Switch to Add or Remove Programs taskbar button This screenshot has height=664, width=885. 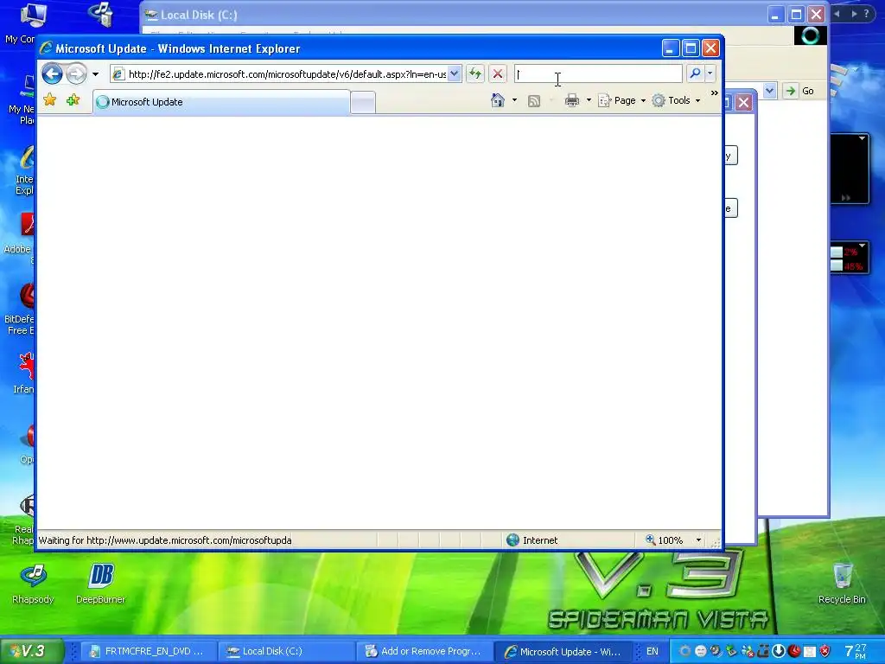pyautogui.click(x=423, y=651)
